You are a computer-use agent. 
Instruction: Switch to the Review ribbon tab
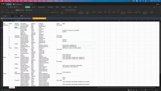tap(63, 7)
